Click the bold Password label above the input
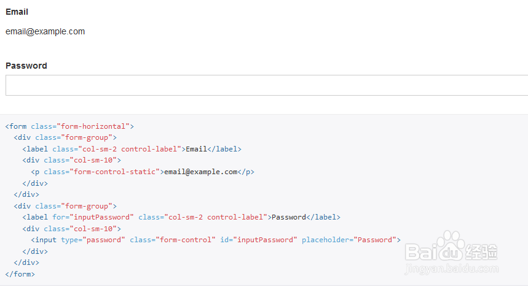 (26, 66)
